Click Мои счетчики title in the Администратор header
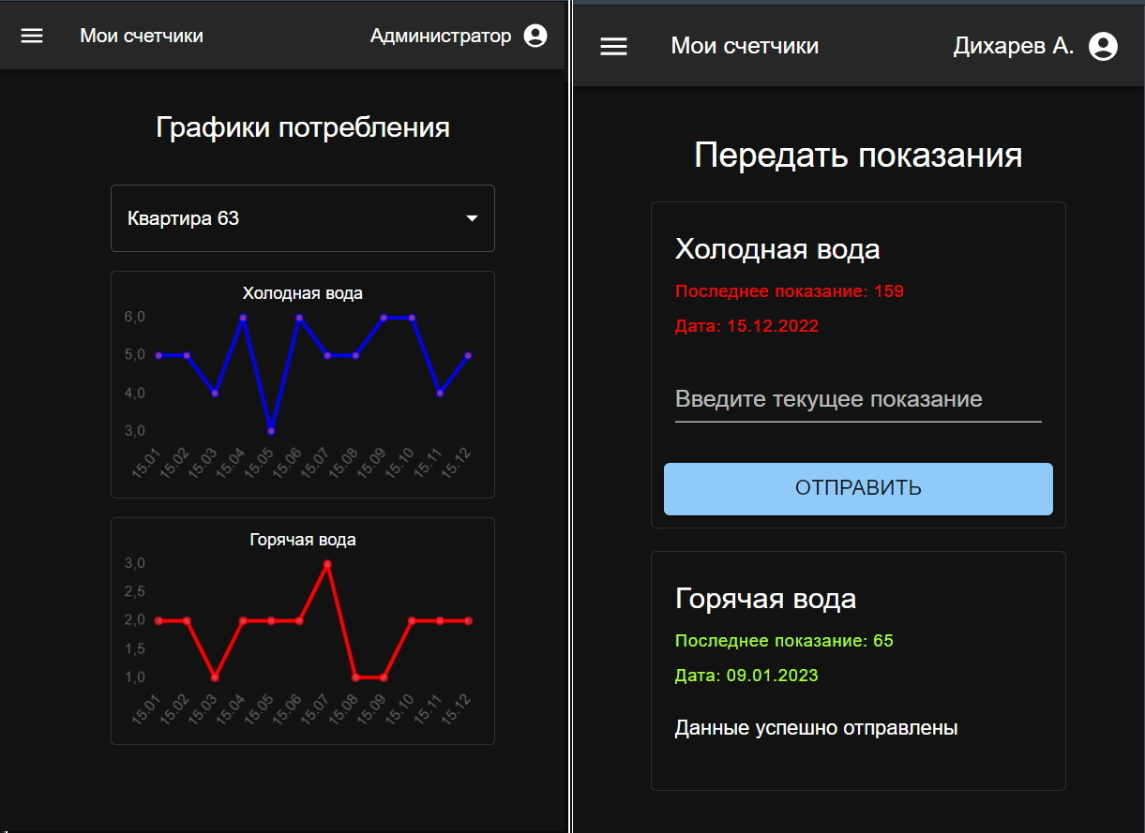The width and height of the screenshot is (1145, 833). (x=142, y=36)
